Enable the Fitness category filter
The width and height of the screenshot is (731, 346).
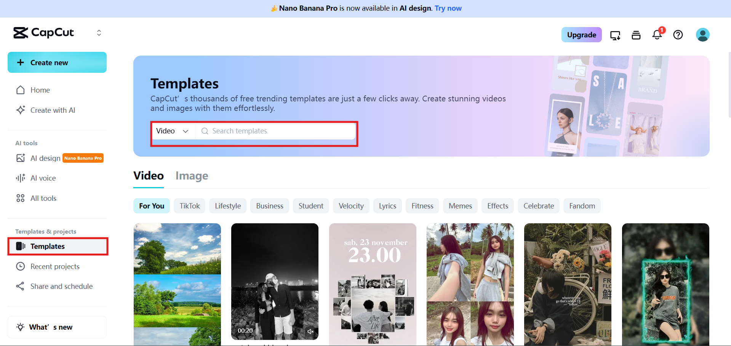422,205
